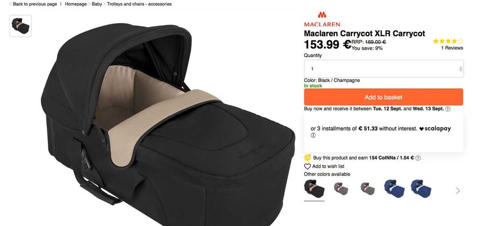Click the star rating icons
This screenshot has width=483, height=226.
coord(448,41)
